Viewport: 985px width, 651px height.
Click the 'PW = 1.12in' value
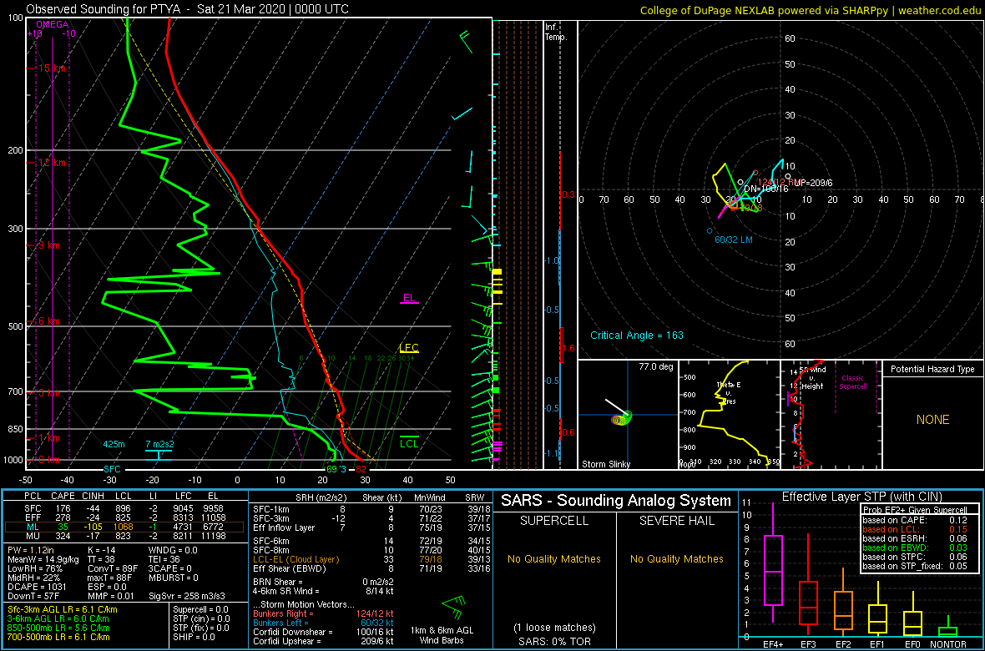coord(32,550)
